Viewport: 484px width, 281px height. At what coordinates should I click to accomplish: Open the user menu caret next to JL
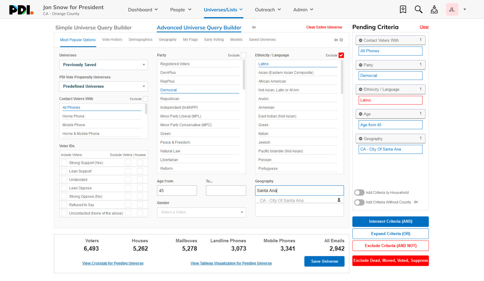(x=465, y=9)
